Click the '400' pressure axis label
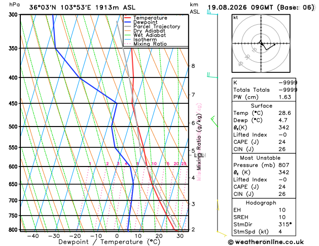Image resolution: width=319 pixels, height=246 pixels. 14,78
